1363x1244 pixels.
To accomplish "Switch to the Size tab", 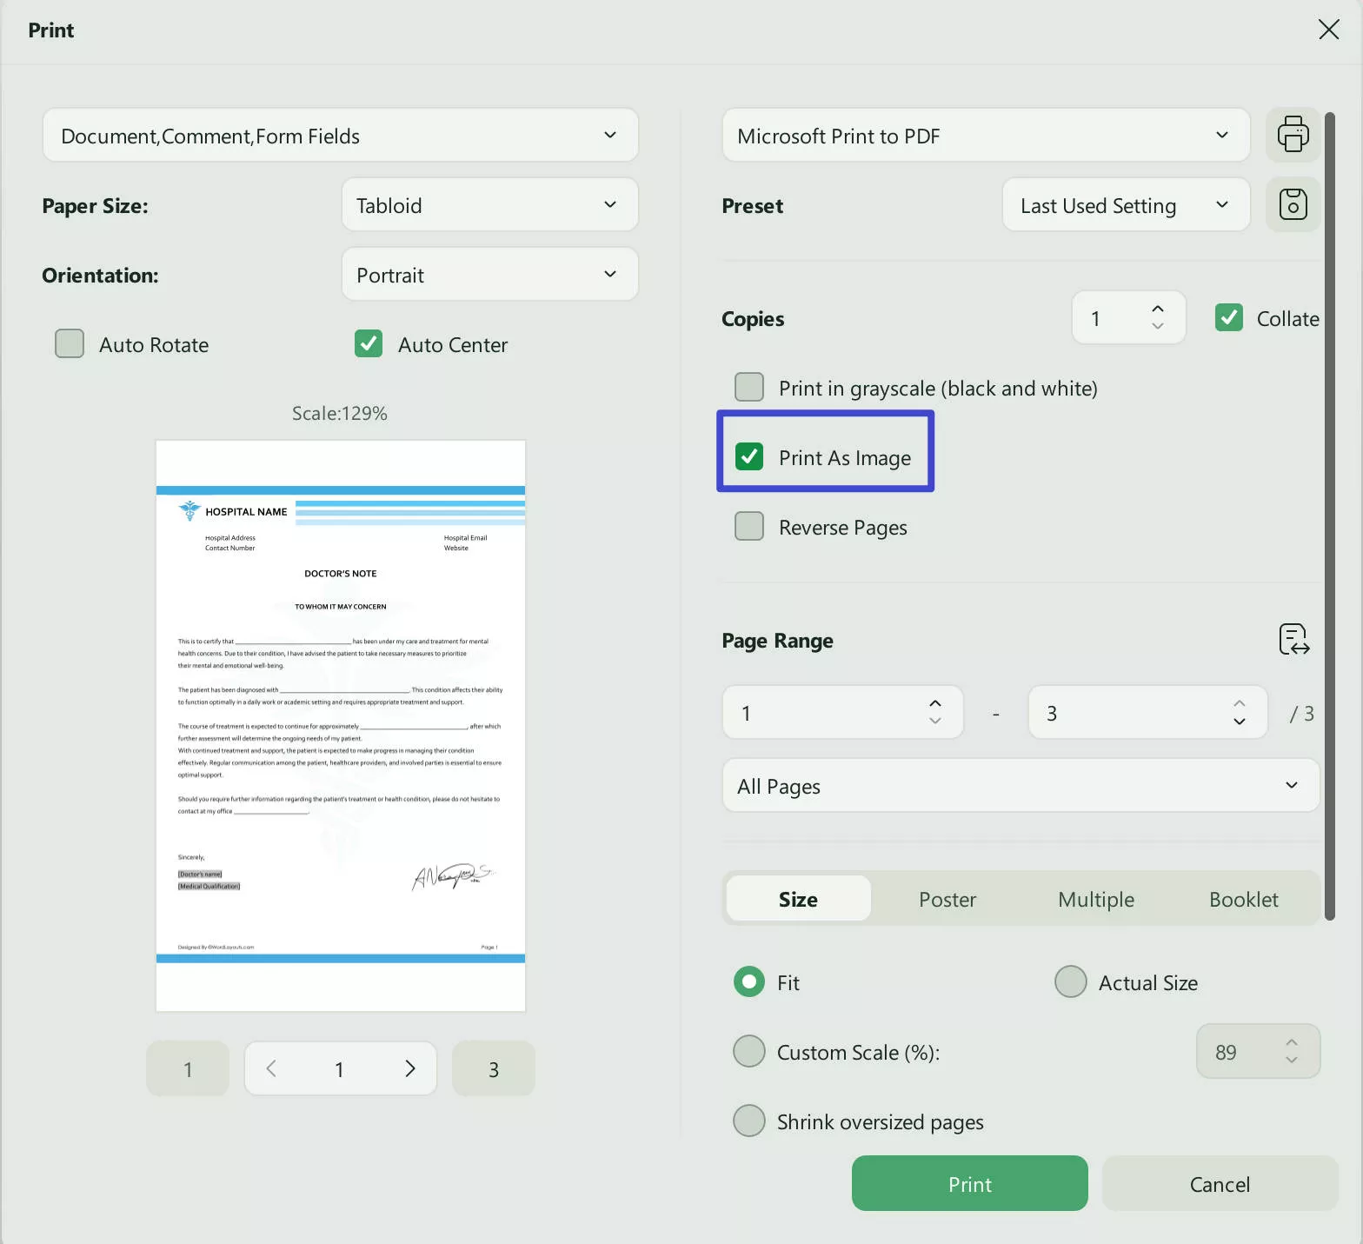I will (x=798, y=898).
